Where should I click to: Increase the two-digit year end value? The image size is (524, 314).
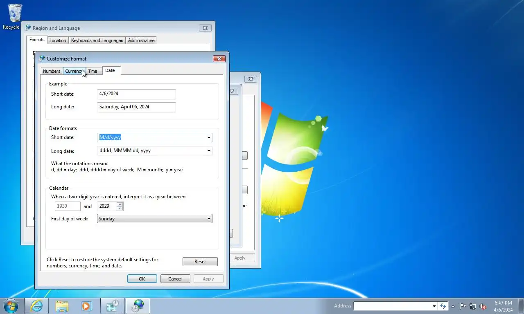pyautogui.click(x=120, y=204)
